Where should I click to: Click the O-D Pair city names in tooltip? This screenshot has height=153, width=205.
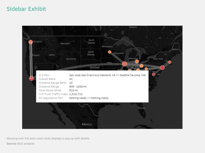click(x=107, y=75)
